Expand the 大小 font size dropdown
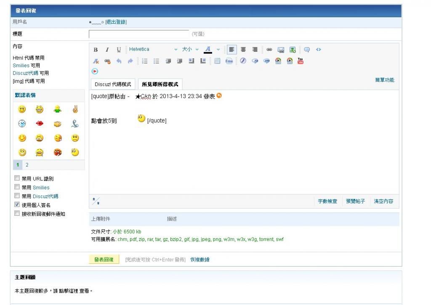This screenshot has width=431, height=305. 190,50
